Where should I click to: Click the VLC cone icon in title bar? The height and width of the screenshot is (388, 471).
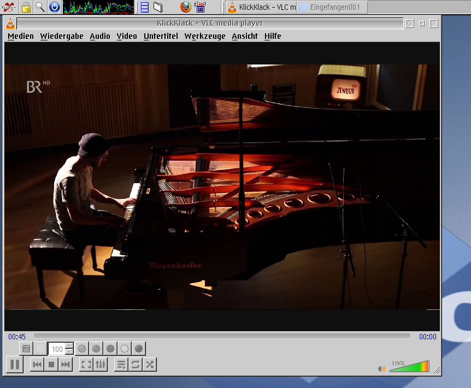click(10, 23)
